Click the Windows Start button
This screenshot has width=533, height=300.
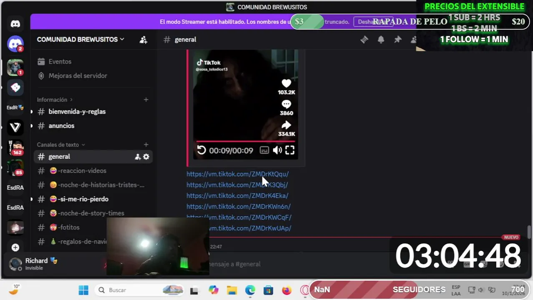point(83,290)
